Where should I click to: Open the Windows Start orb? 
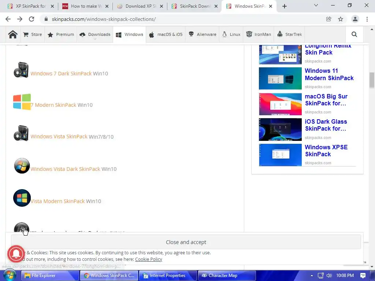[x=10, y=275]
